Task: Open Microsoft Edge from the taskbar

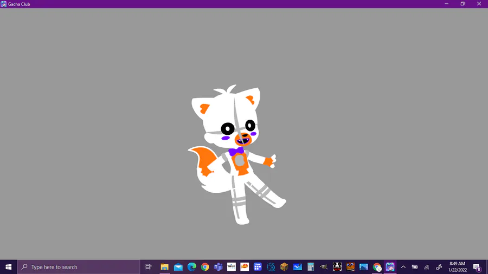Action: tap(192, 267)
